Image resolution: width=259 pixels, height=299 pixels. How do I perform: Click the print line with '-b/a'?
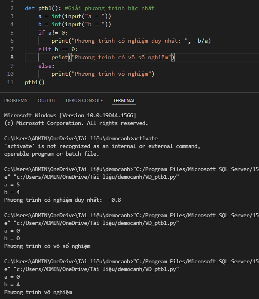pos(131,41)
